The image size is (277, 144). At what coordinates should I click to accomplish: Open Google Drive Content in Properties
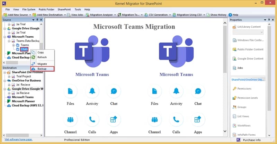[248, 58]
